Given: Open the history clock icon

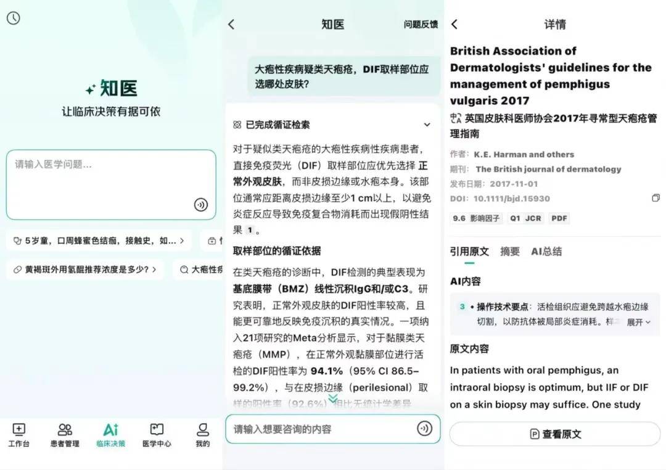Looking at the screenshot, I should click(13, 18).
